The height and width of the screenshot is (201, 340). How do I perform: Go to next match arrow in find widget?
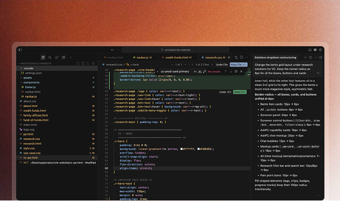coord(231,71)
